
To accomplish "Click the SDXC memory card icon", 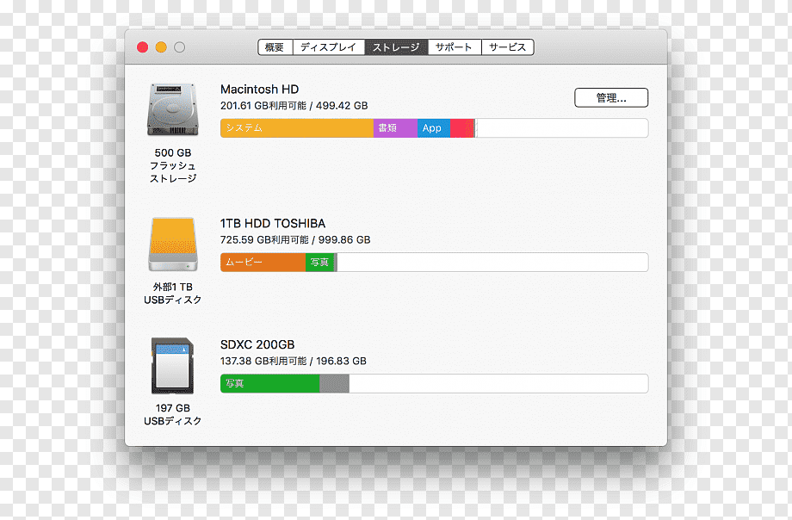I will pyautogui.click(x=173, y=366).
